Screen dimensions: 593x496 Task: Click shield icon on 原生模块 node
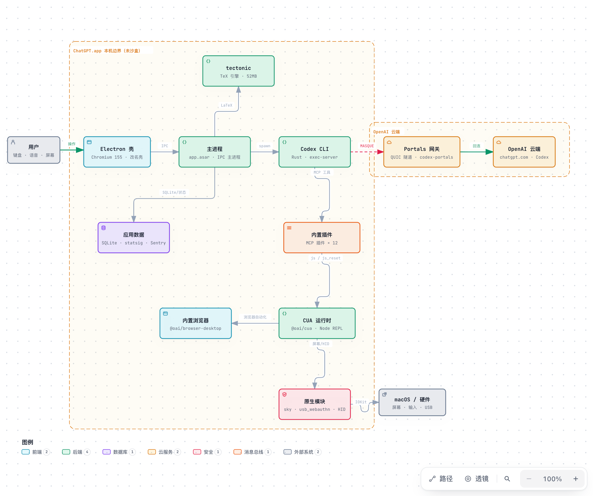tap(284, 395)
